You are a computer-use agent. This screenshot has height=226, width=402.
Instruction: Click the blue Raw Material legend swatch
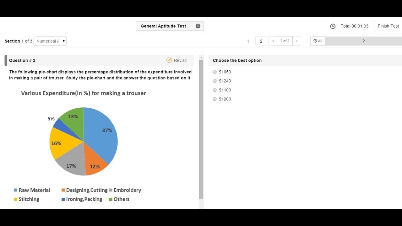tap(16, 190)
